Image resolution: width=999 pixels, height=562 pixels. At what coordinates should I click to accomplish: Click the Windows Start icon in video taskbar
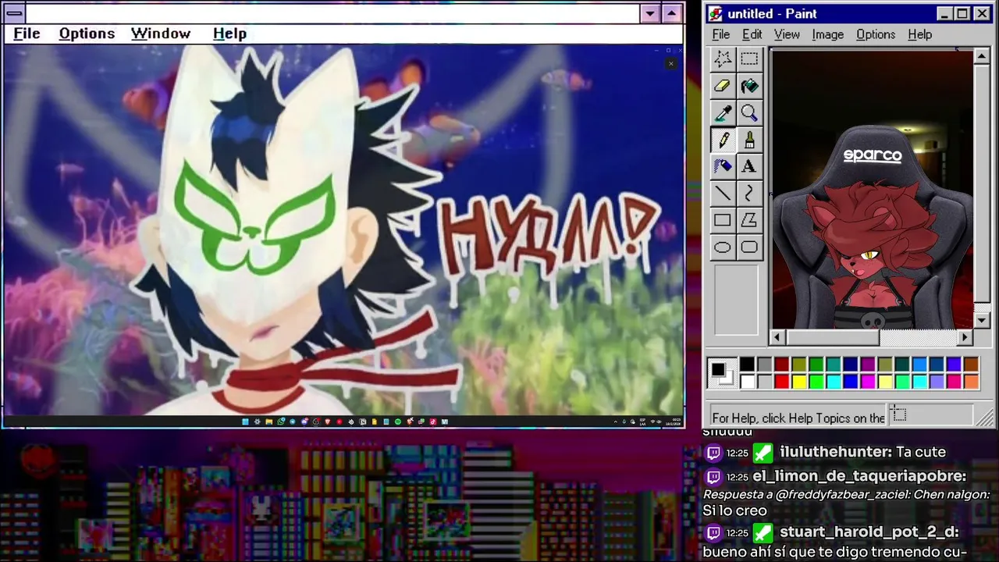point(245,421)
